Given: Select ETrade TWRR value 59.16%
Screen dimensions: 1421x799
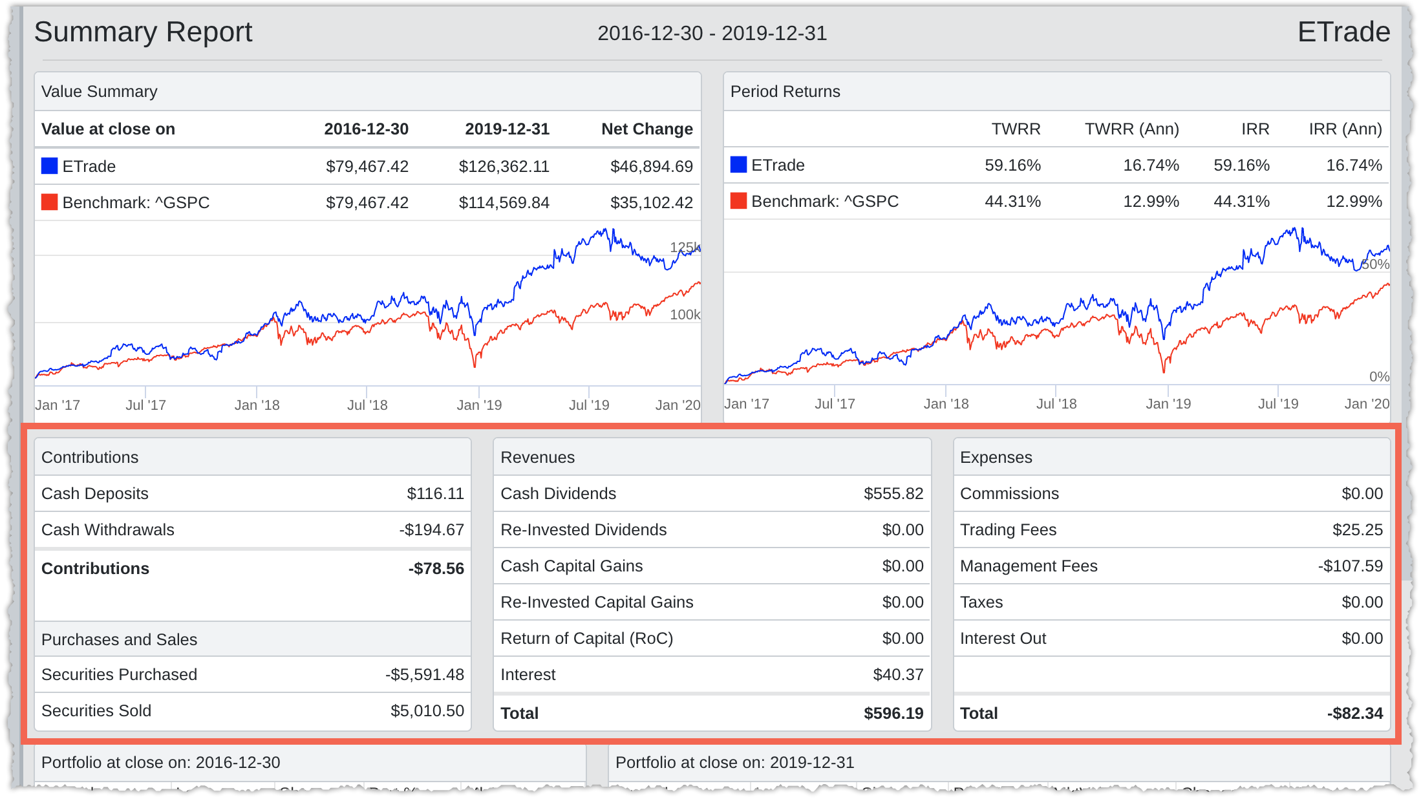Looking at the screenshot, I should click(1012, 165).
